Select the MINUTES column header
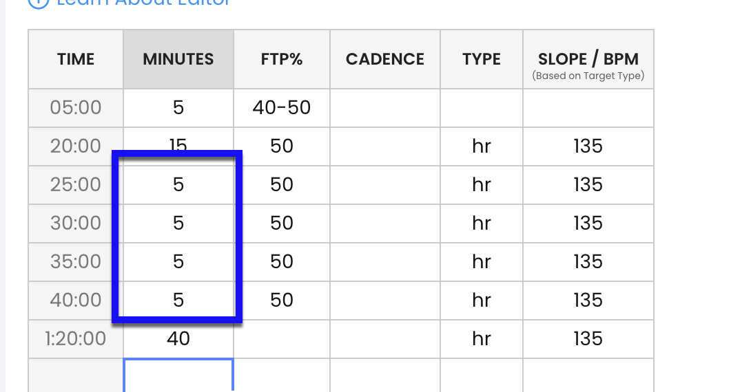751x392 pixels. click(x=178, y=59)
